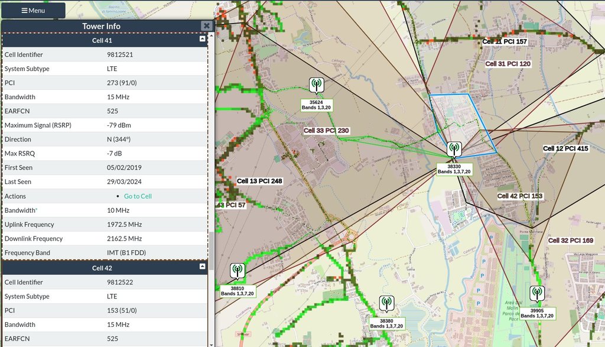Select the tower 39905 antenna icon
Screen dimensions: 605x347
(x=536, y=293)
